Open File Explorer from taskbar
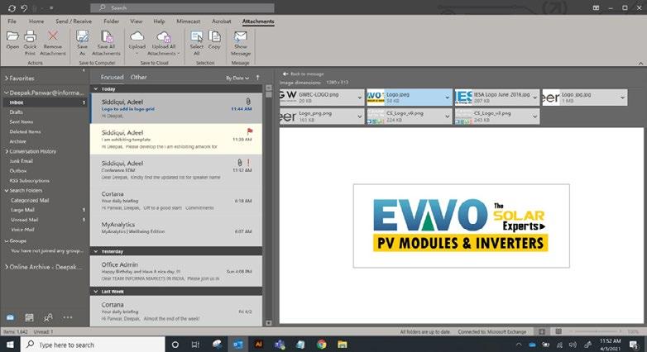This screenshot has width=647, height=352. tap(342, 345)
